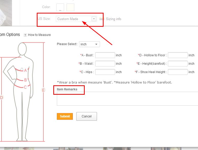Click the D hollow-to-floor marker on diagram
The width and height of the screenshot is (198, 150).
[x=2, y=98]
